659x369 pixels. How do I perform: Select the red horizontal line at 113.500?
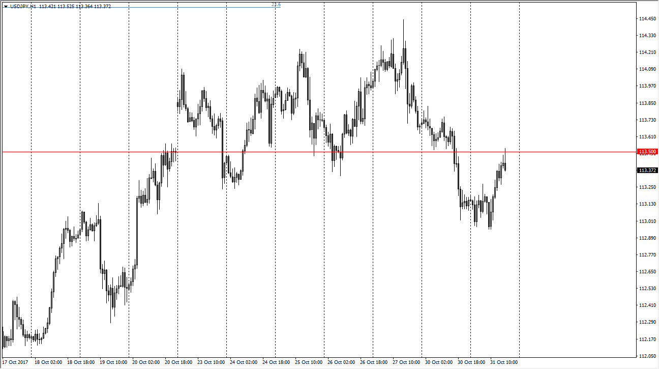point(305,152)
